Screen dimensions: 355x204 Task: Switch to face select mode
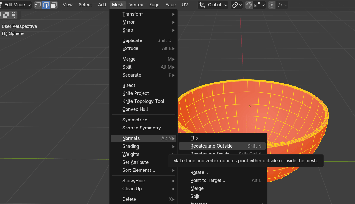coord(53,5)
